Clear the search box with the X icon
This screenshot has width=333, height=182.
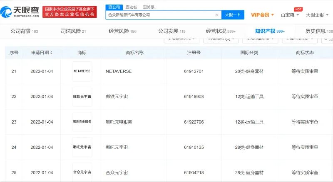tap(216, 15)
